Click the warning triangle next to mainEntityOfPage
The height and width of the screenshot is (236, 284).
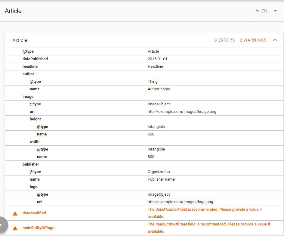tap(15, 228)
